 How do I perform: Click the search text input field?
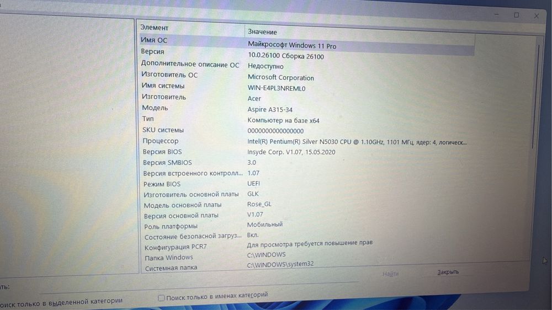pyautogui.click(x=199, y=287)
